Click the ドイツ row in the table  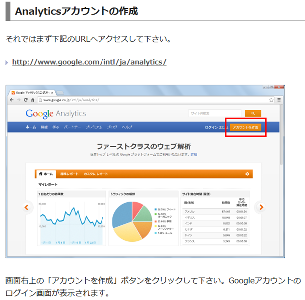215,235
